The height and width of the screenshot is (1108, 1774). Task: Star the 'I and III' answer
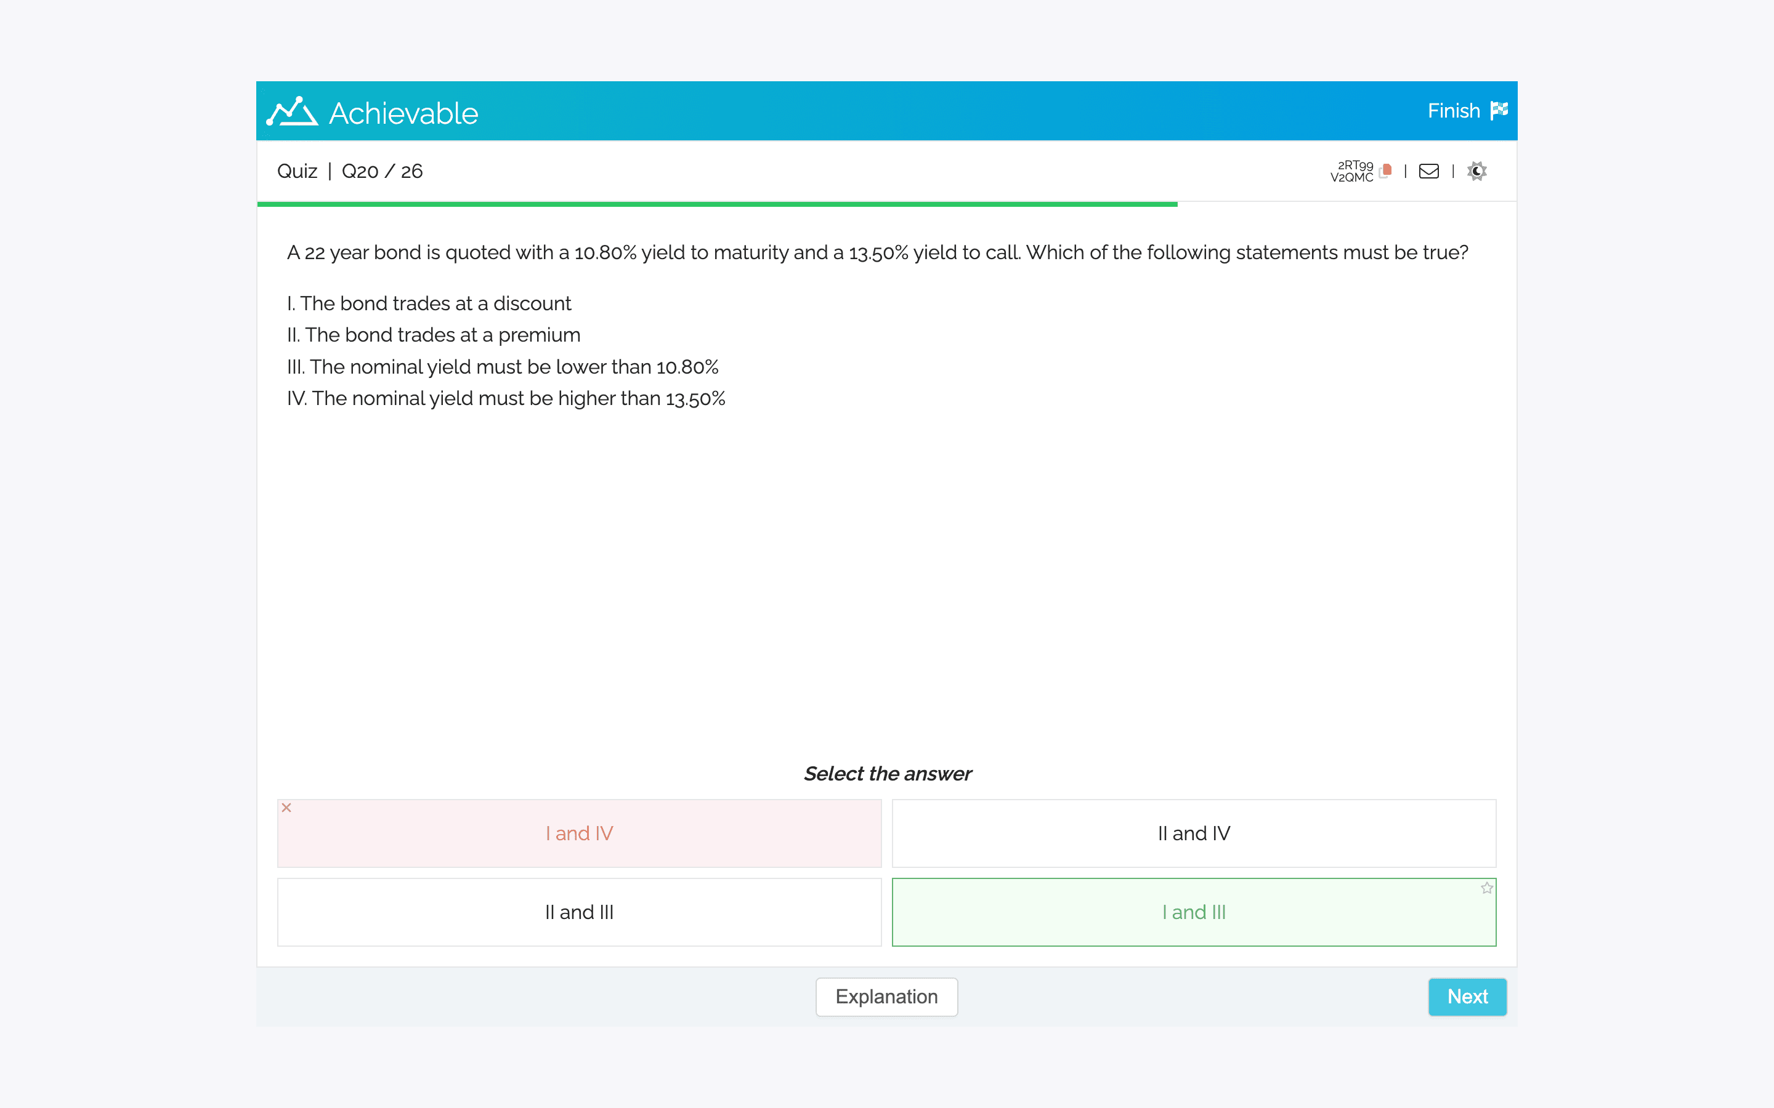[1486, 888]
